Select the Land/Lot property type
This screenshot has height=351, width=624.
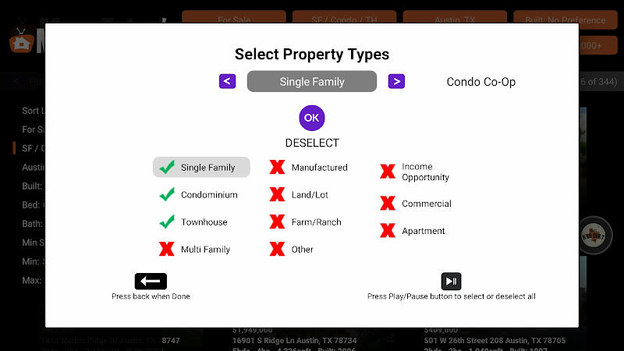click(x=300, y=194)
